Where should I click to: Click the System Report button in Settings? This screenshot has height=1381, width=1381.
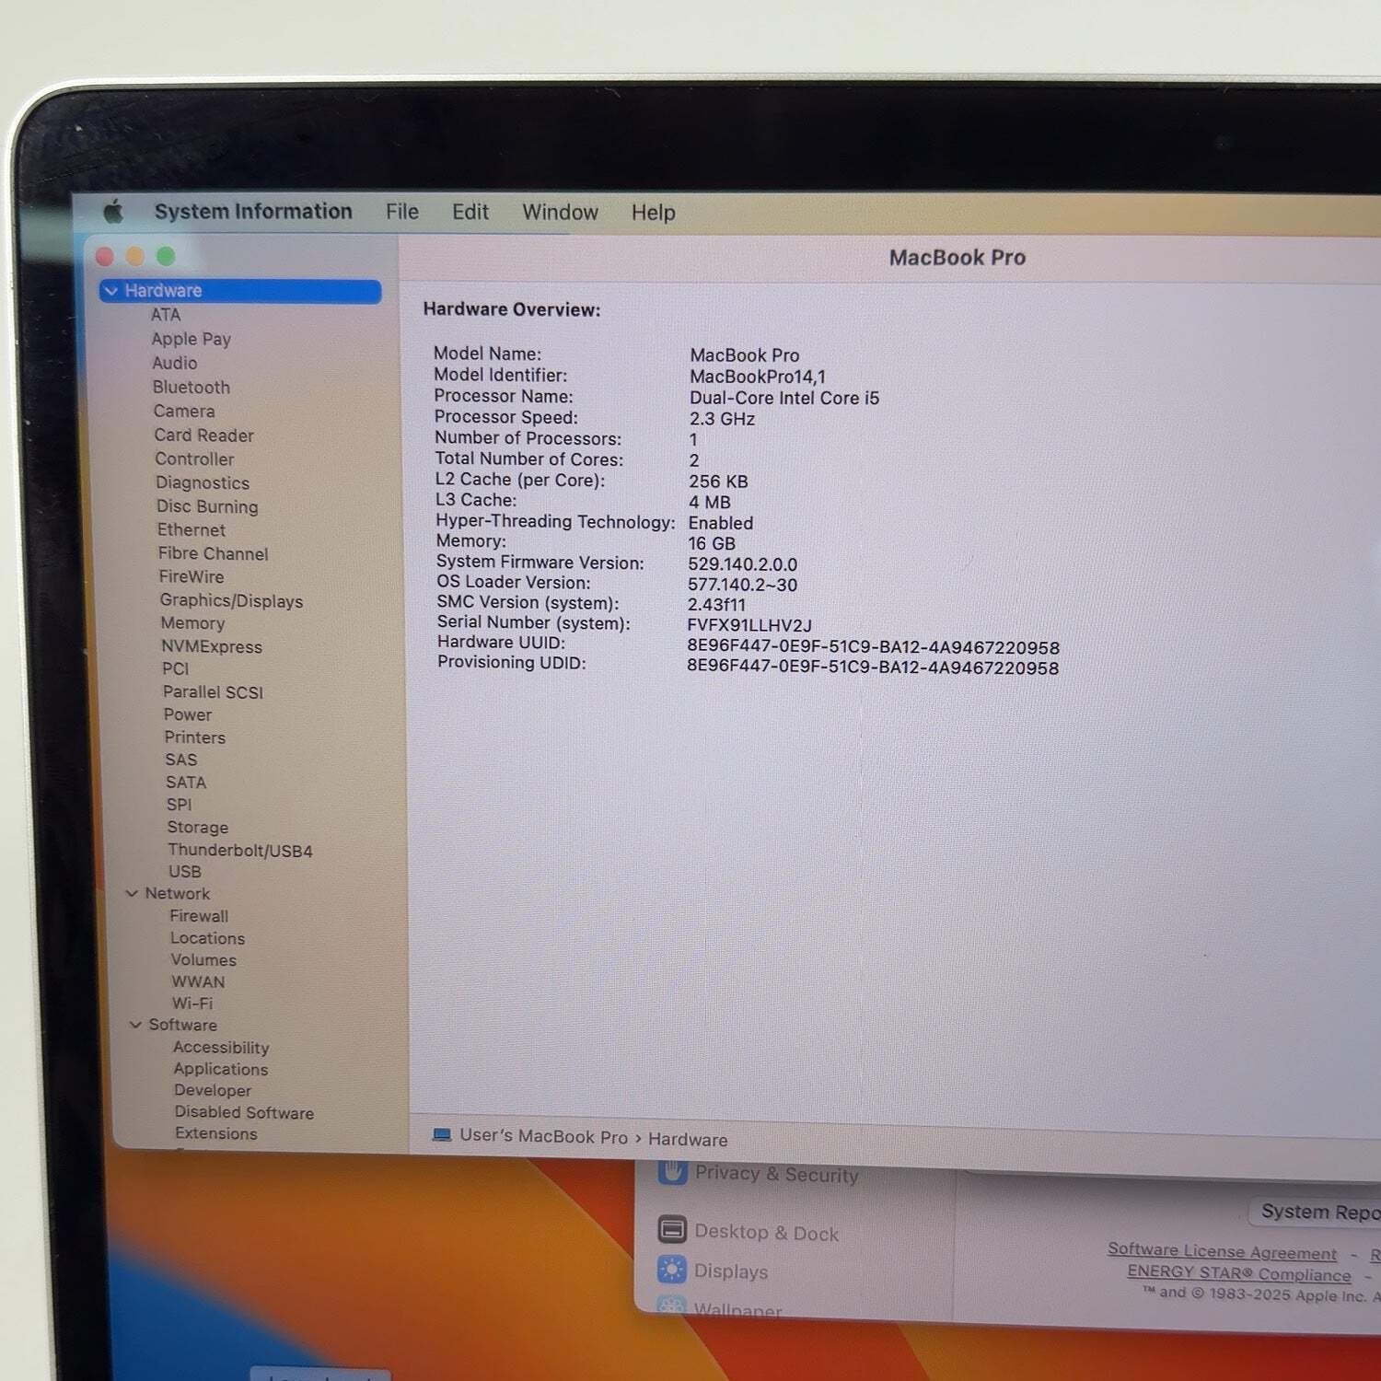pyautogui.click(x=1316, y=1212)
